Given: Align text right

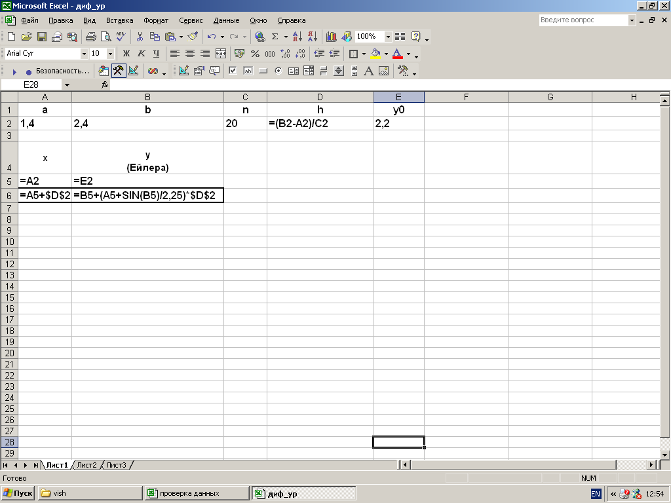Looking at the screenshot, I should [205, 54].
